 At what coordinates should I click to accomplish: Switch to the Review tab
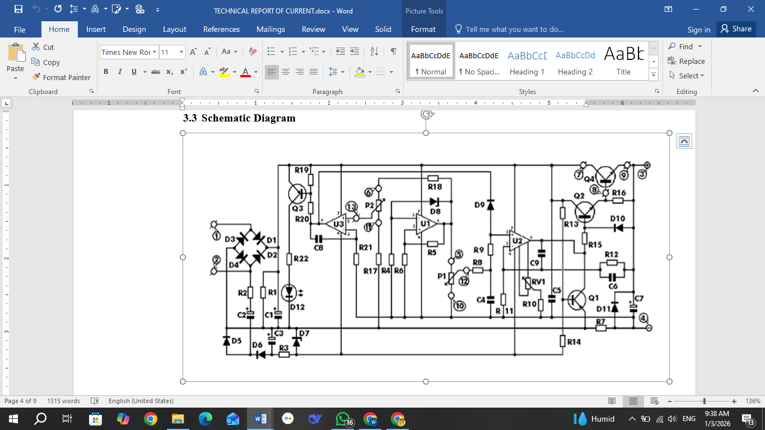pos(314,29)
